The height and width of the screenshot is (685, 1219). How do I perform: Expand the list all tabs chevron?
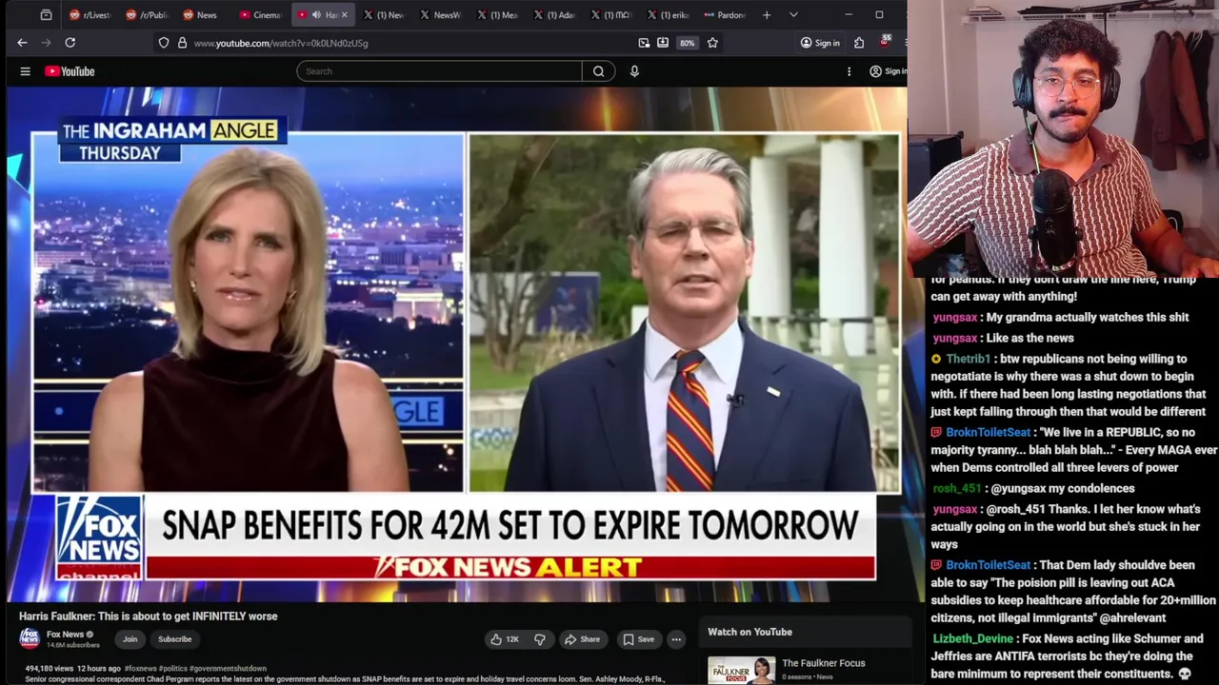pos(793,15)
